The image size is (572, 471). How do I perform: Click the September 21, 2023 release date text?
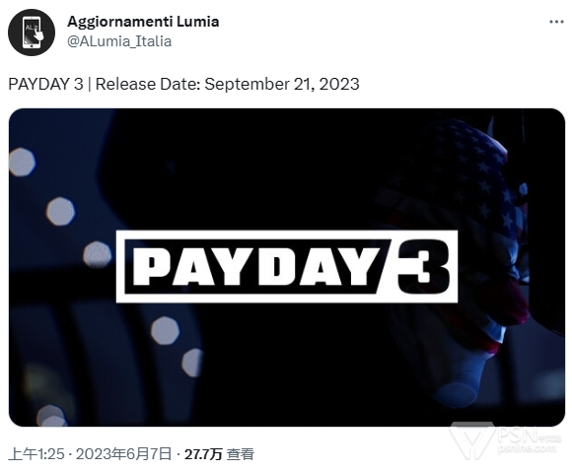pyautogui.click(x=282, y=84)
